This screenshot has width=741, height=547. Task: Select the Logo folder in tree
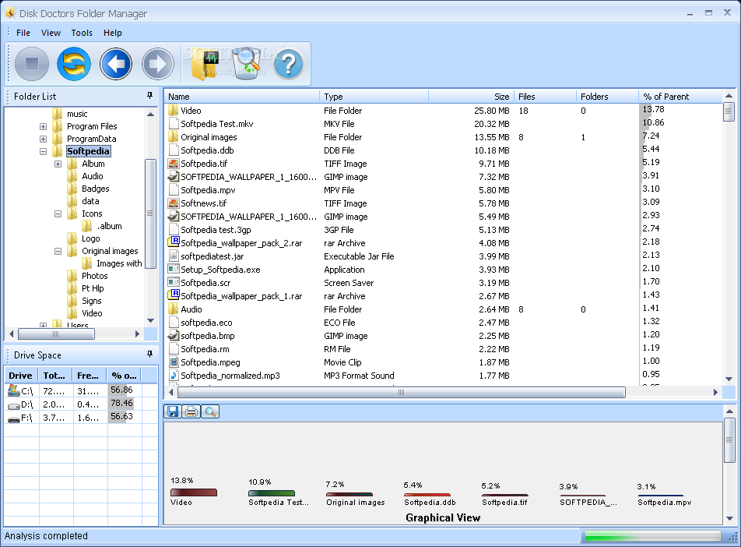coord(91,238)
